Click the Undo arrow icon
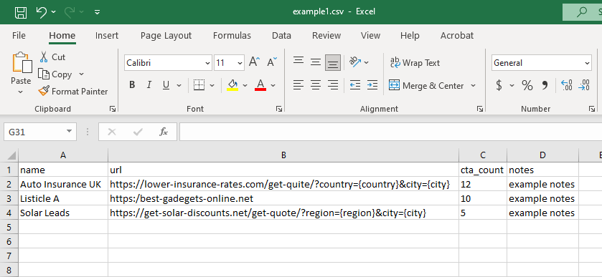The image size is (602, 277). tap(41, 12)
